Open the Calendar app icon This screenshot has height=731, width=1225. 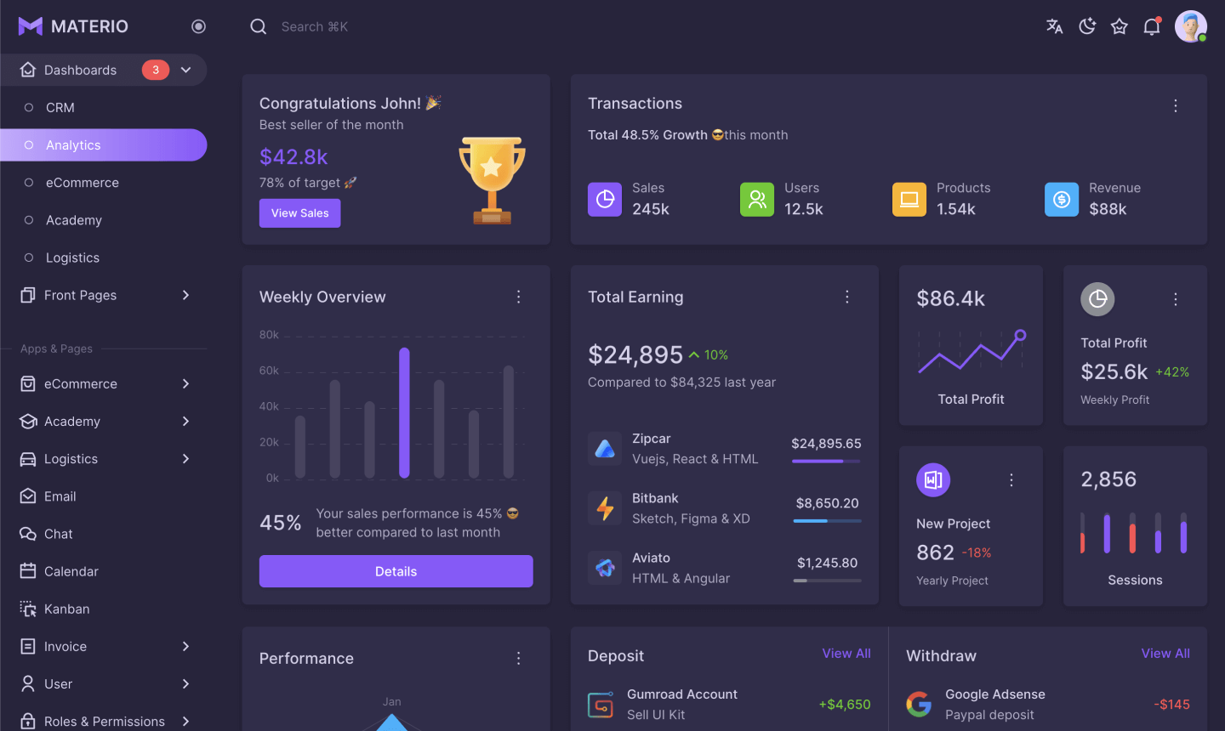[28, 571]
